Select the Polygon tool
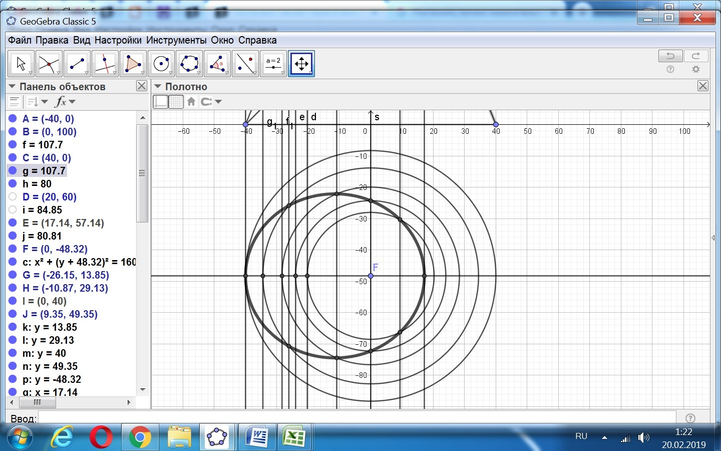 point(133,64)
